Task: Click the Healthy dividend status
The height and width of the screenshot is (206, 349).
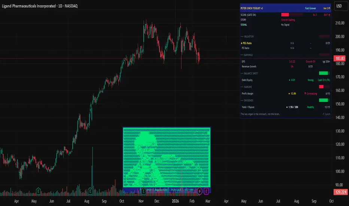Action: pyautogui.click(x=310, y=107)
